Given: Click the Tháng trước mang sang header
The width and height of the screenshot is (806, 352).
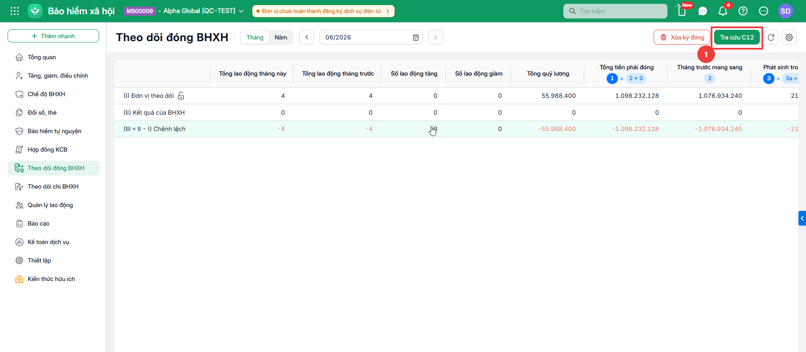Looking at the screenshot, I should point(709,67).
